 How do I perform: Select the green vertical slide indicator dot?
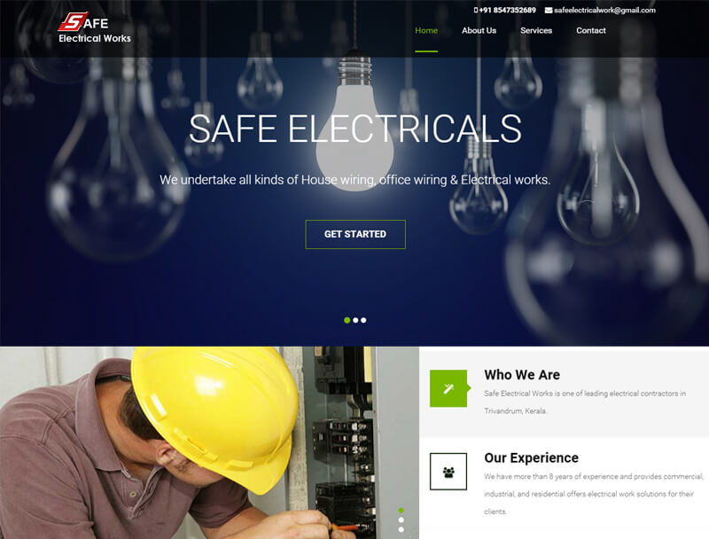coord(401,511)
